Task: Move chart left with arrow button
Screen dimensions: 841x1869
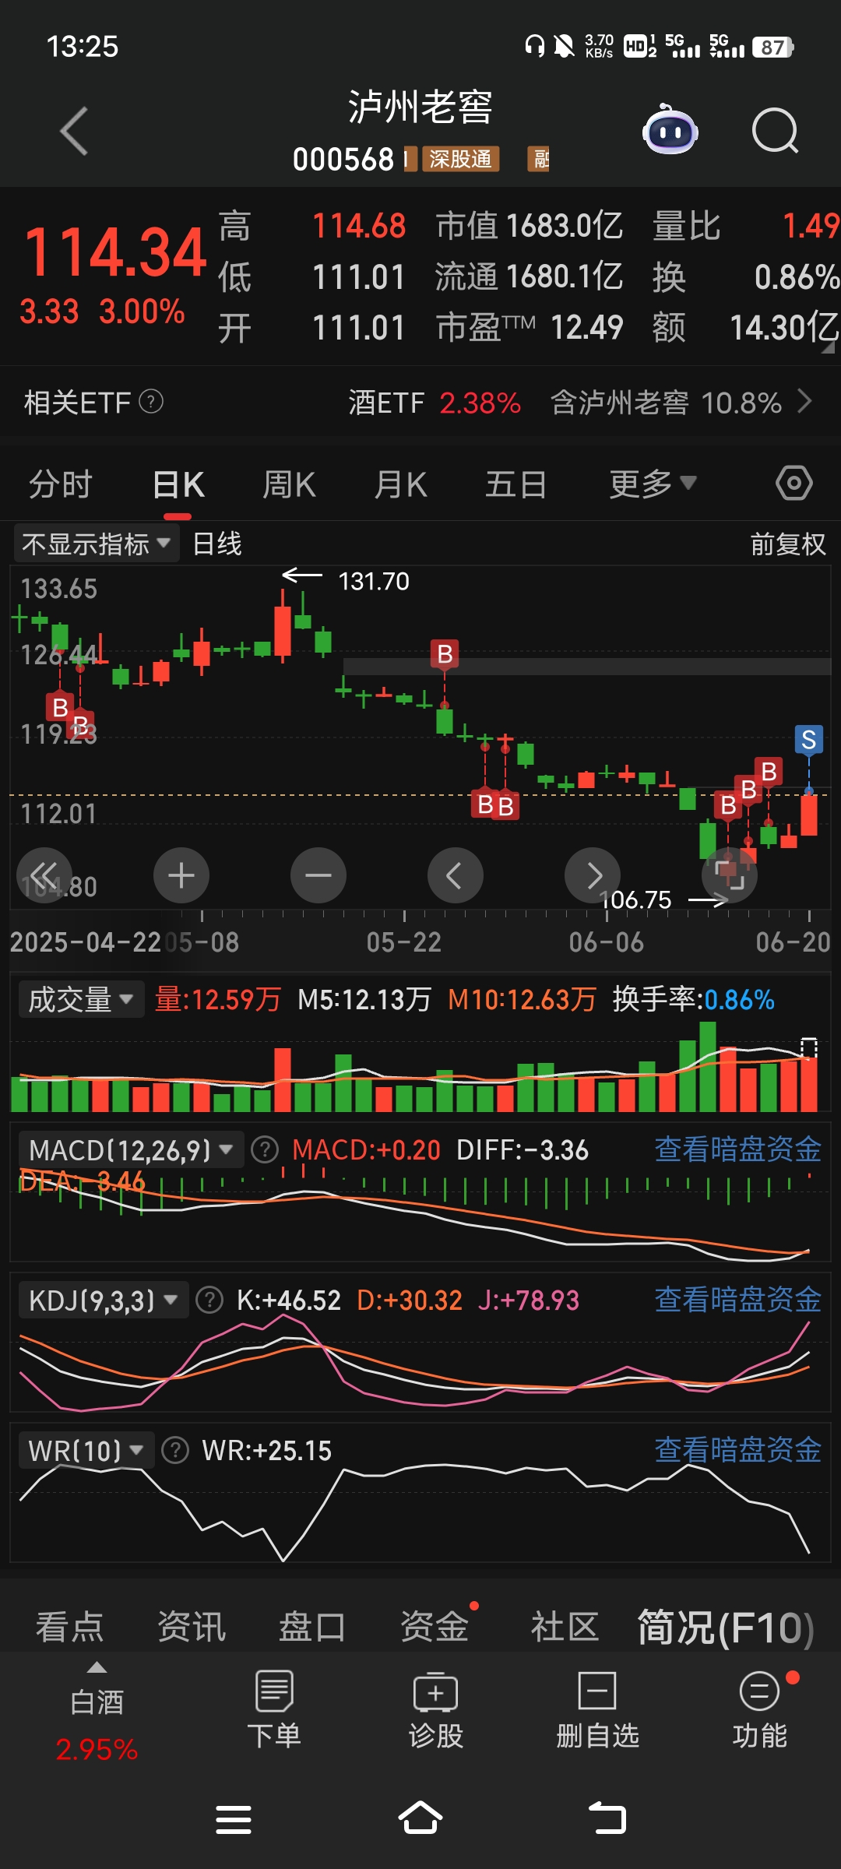Action: tap(456, 875)
